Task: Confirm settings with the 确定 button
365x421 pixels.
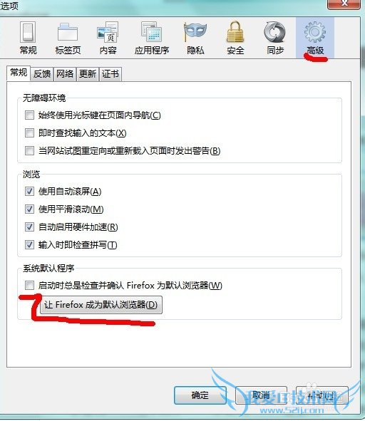Action: coord(200,395)
